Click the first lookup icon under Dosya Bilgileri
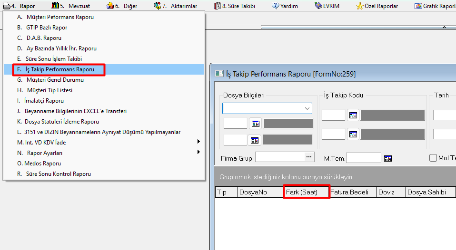This screenshot has width=456, height=250. pyautogui.click(x=256, y=124)
